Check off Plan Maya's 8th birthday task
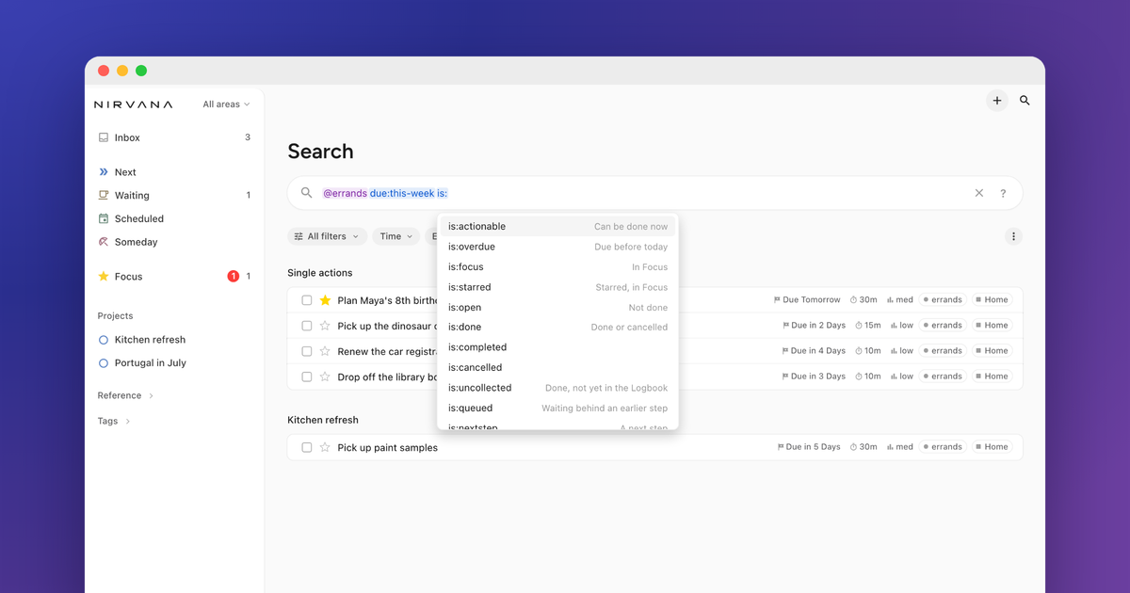This screenshot has width=1130, height=593. [306, 300]
